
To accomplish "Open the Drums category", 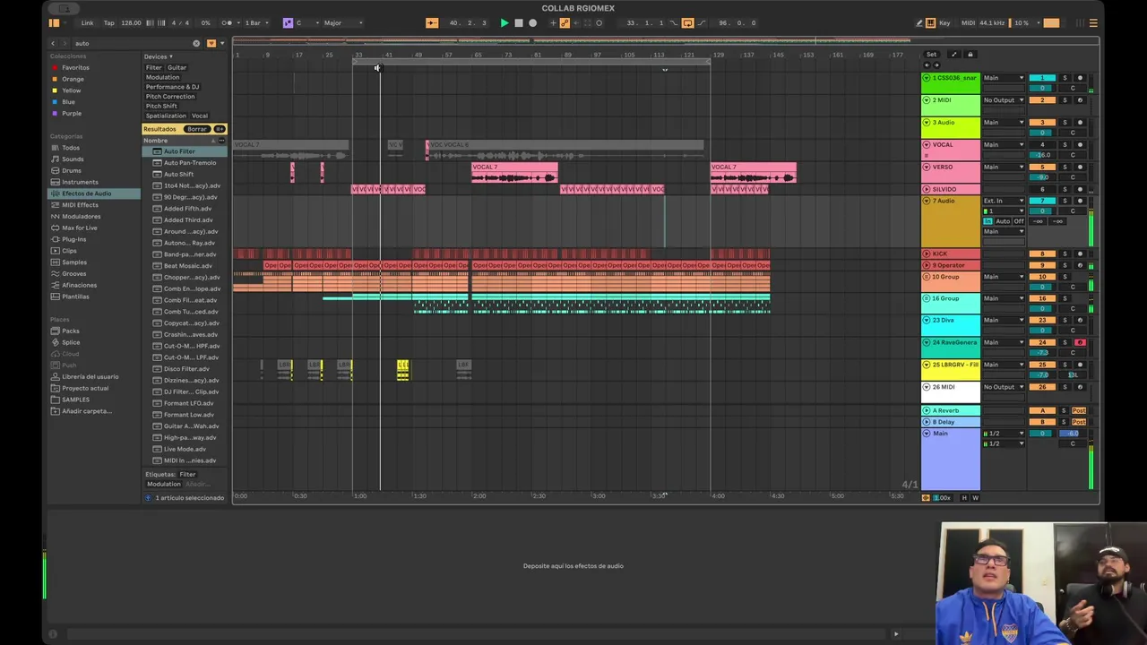I will [x=72, y=170].
